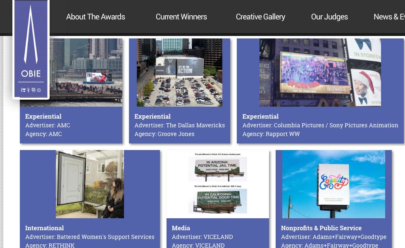The width and height of the screenshot is (405, 248).
Task: Open the News & Events menu item
Action: point(388,17)
